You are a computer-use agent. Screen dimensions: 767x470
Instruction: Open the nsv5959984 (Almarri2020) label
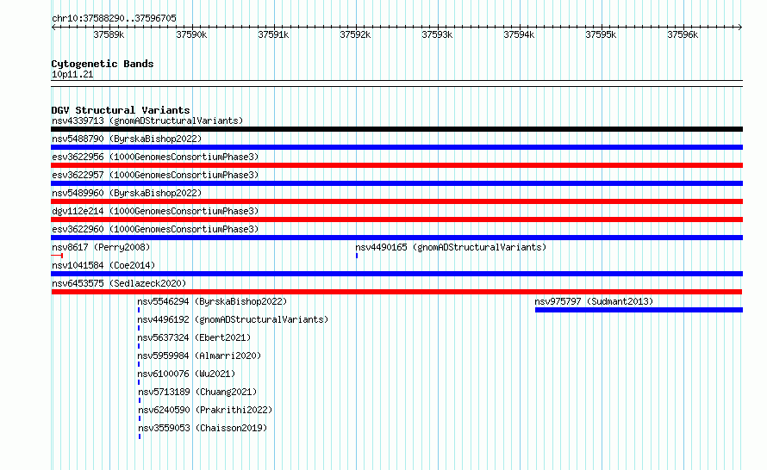199,356
